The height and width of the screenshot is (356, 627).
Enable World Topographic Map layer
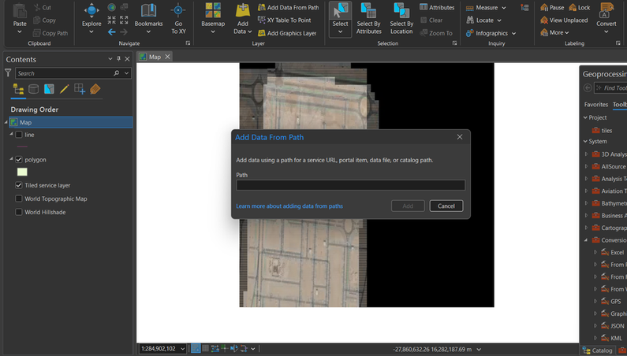pos(19,198)
